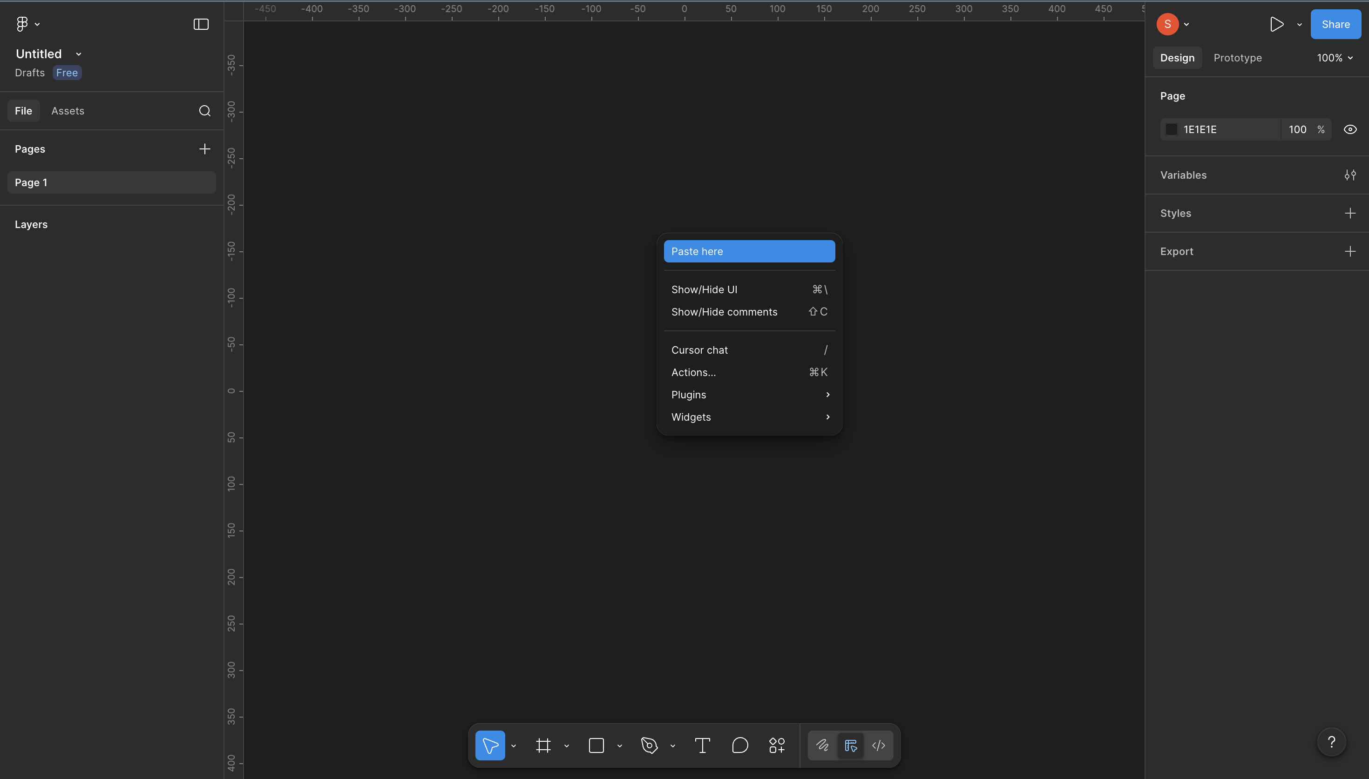The width and height of the screenshot is (1369, 779).
Task: Switch to Dev Mode code icon
Action: (x=878, y=745)
